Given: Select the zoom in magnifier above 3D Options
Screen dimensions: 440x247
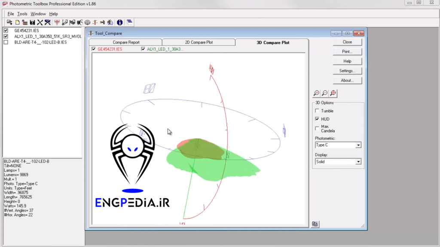Looking at the screenshot, I should (x=316, y=93).
